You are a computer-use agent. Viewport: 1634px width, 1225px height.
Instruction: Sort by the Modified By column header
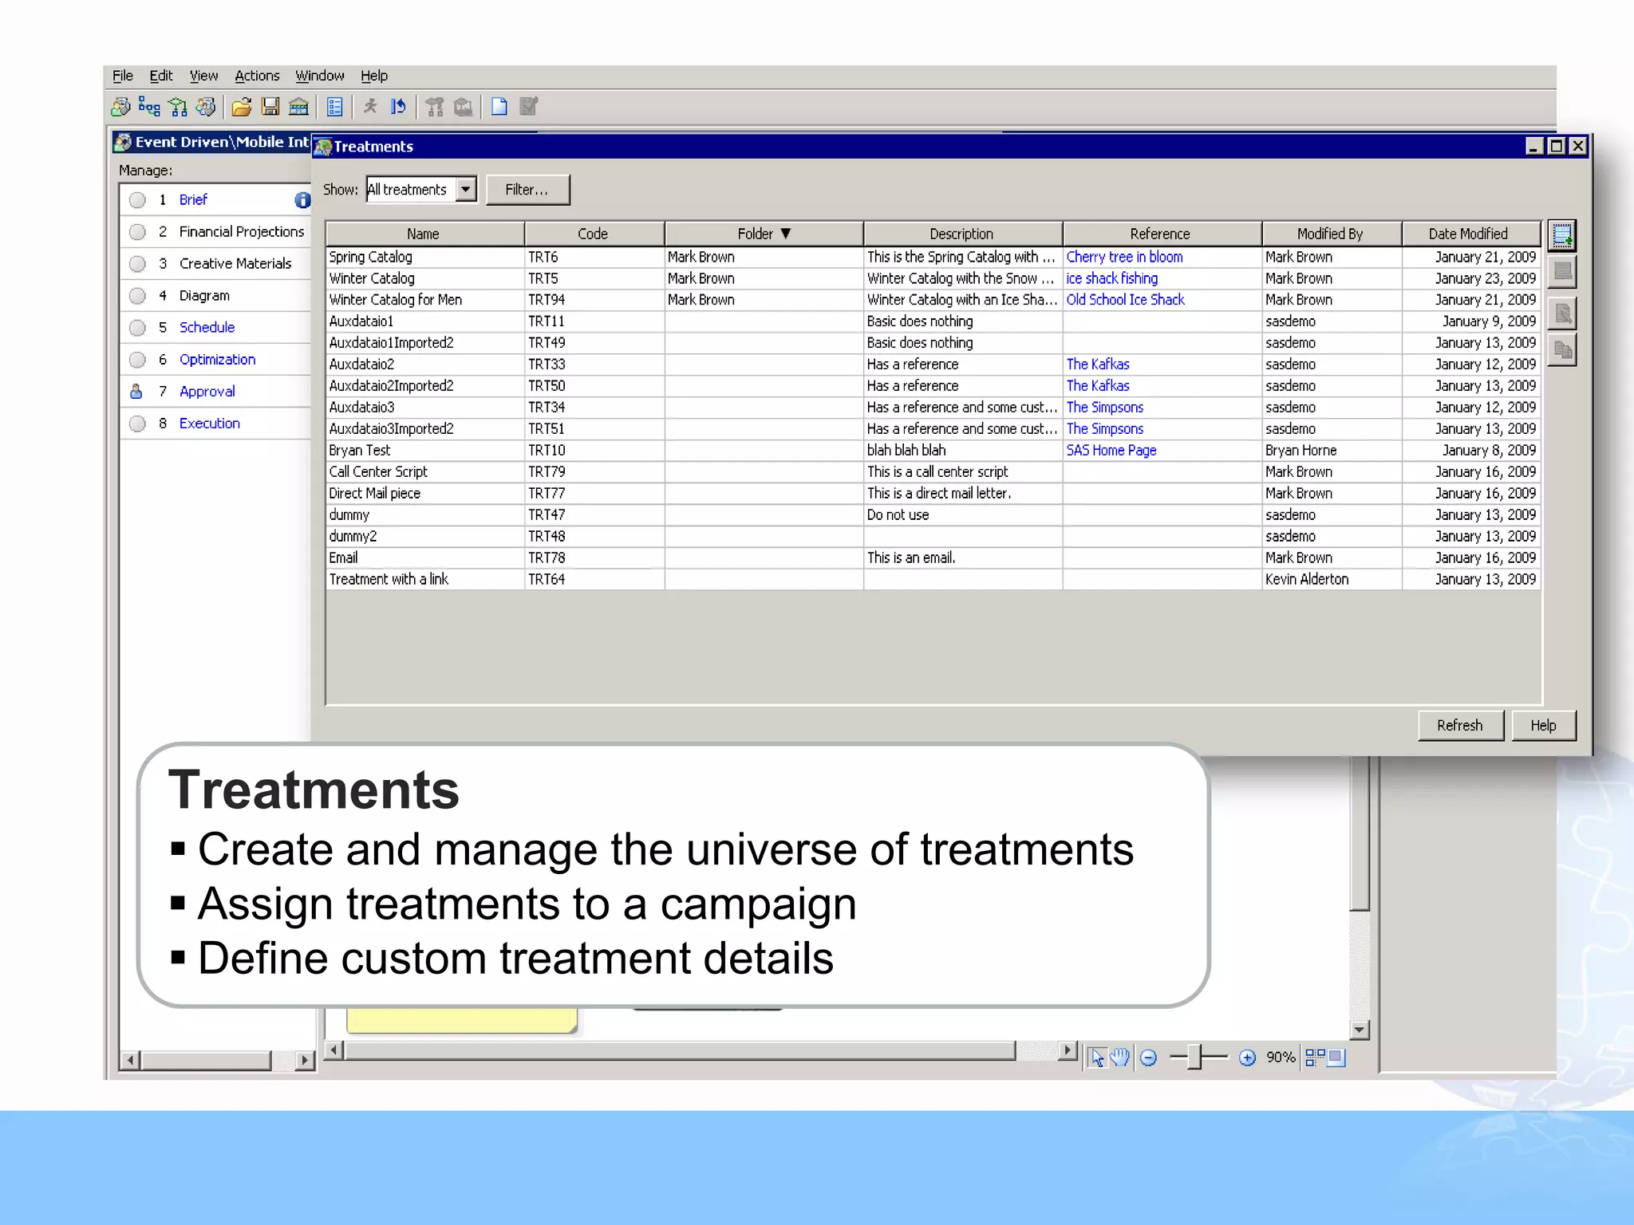pyautogui.click(x=1331, y=234)
